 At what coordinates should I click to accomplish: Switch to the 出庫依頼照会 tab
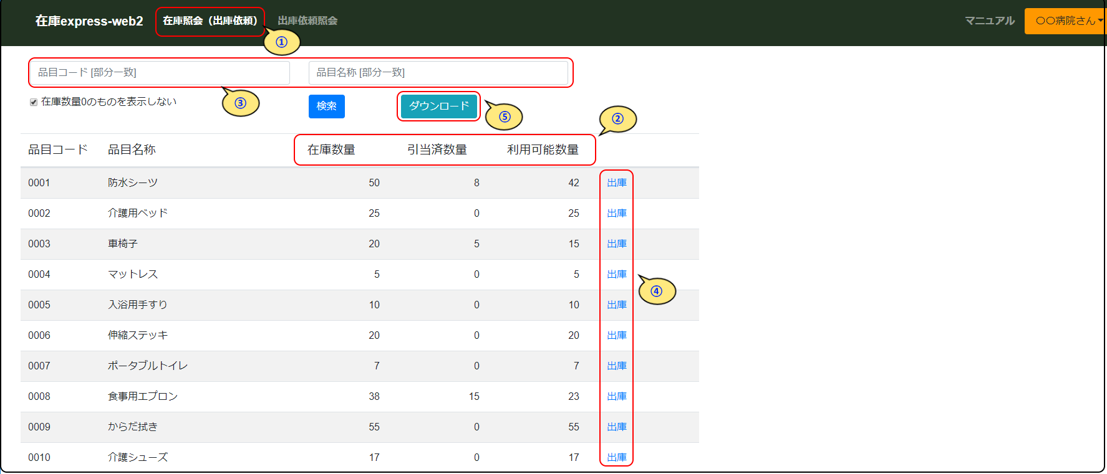tap(307, 21)
